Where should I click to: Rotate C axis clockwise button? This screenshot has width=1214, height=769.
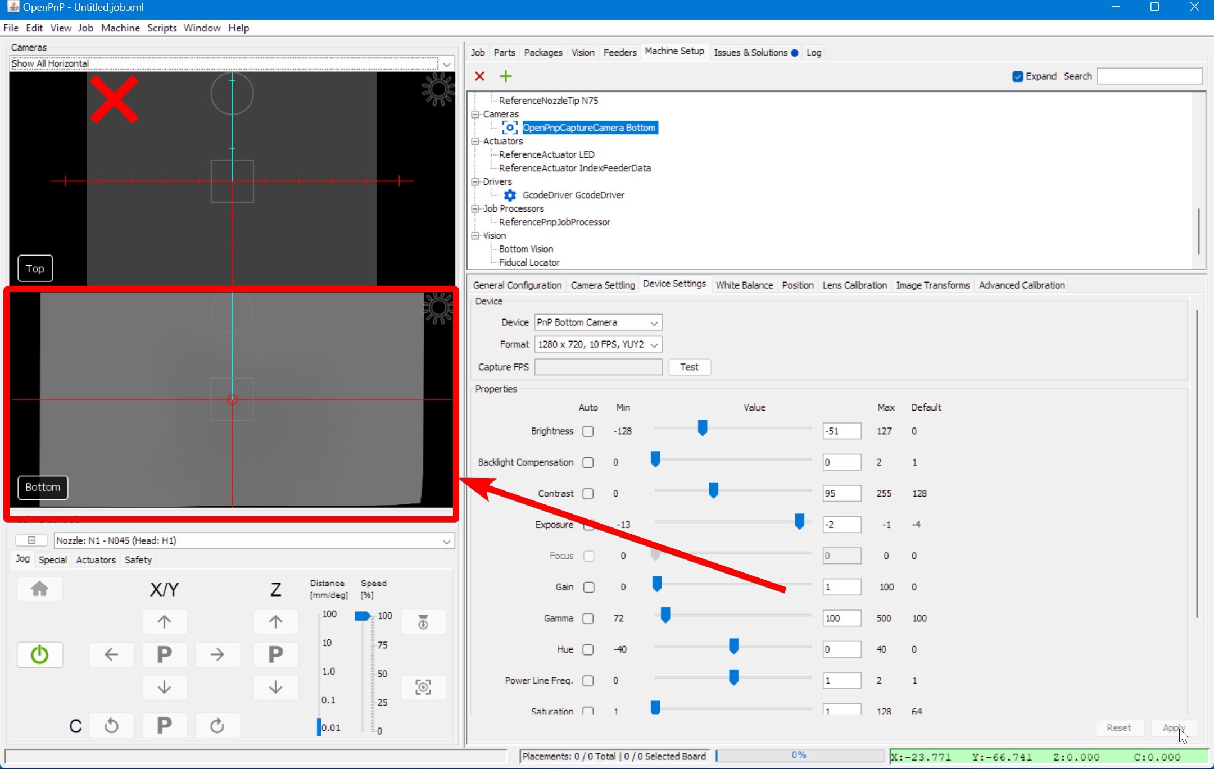[218, 725]
